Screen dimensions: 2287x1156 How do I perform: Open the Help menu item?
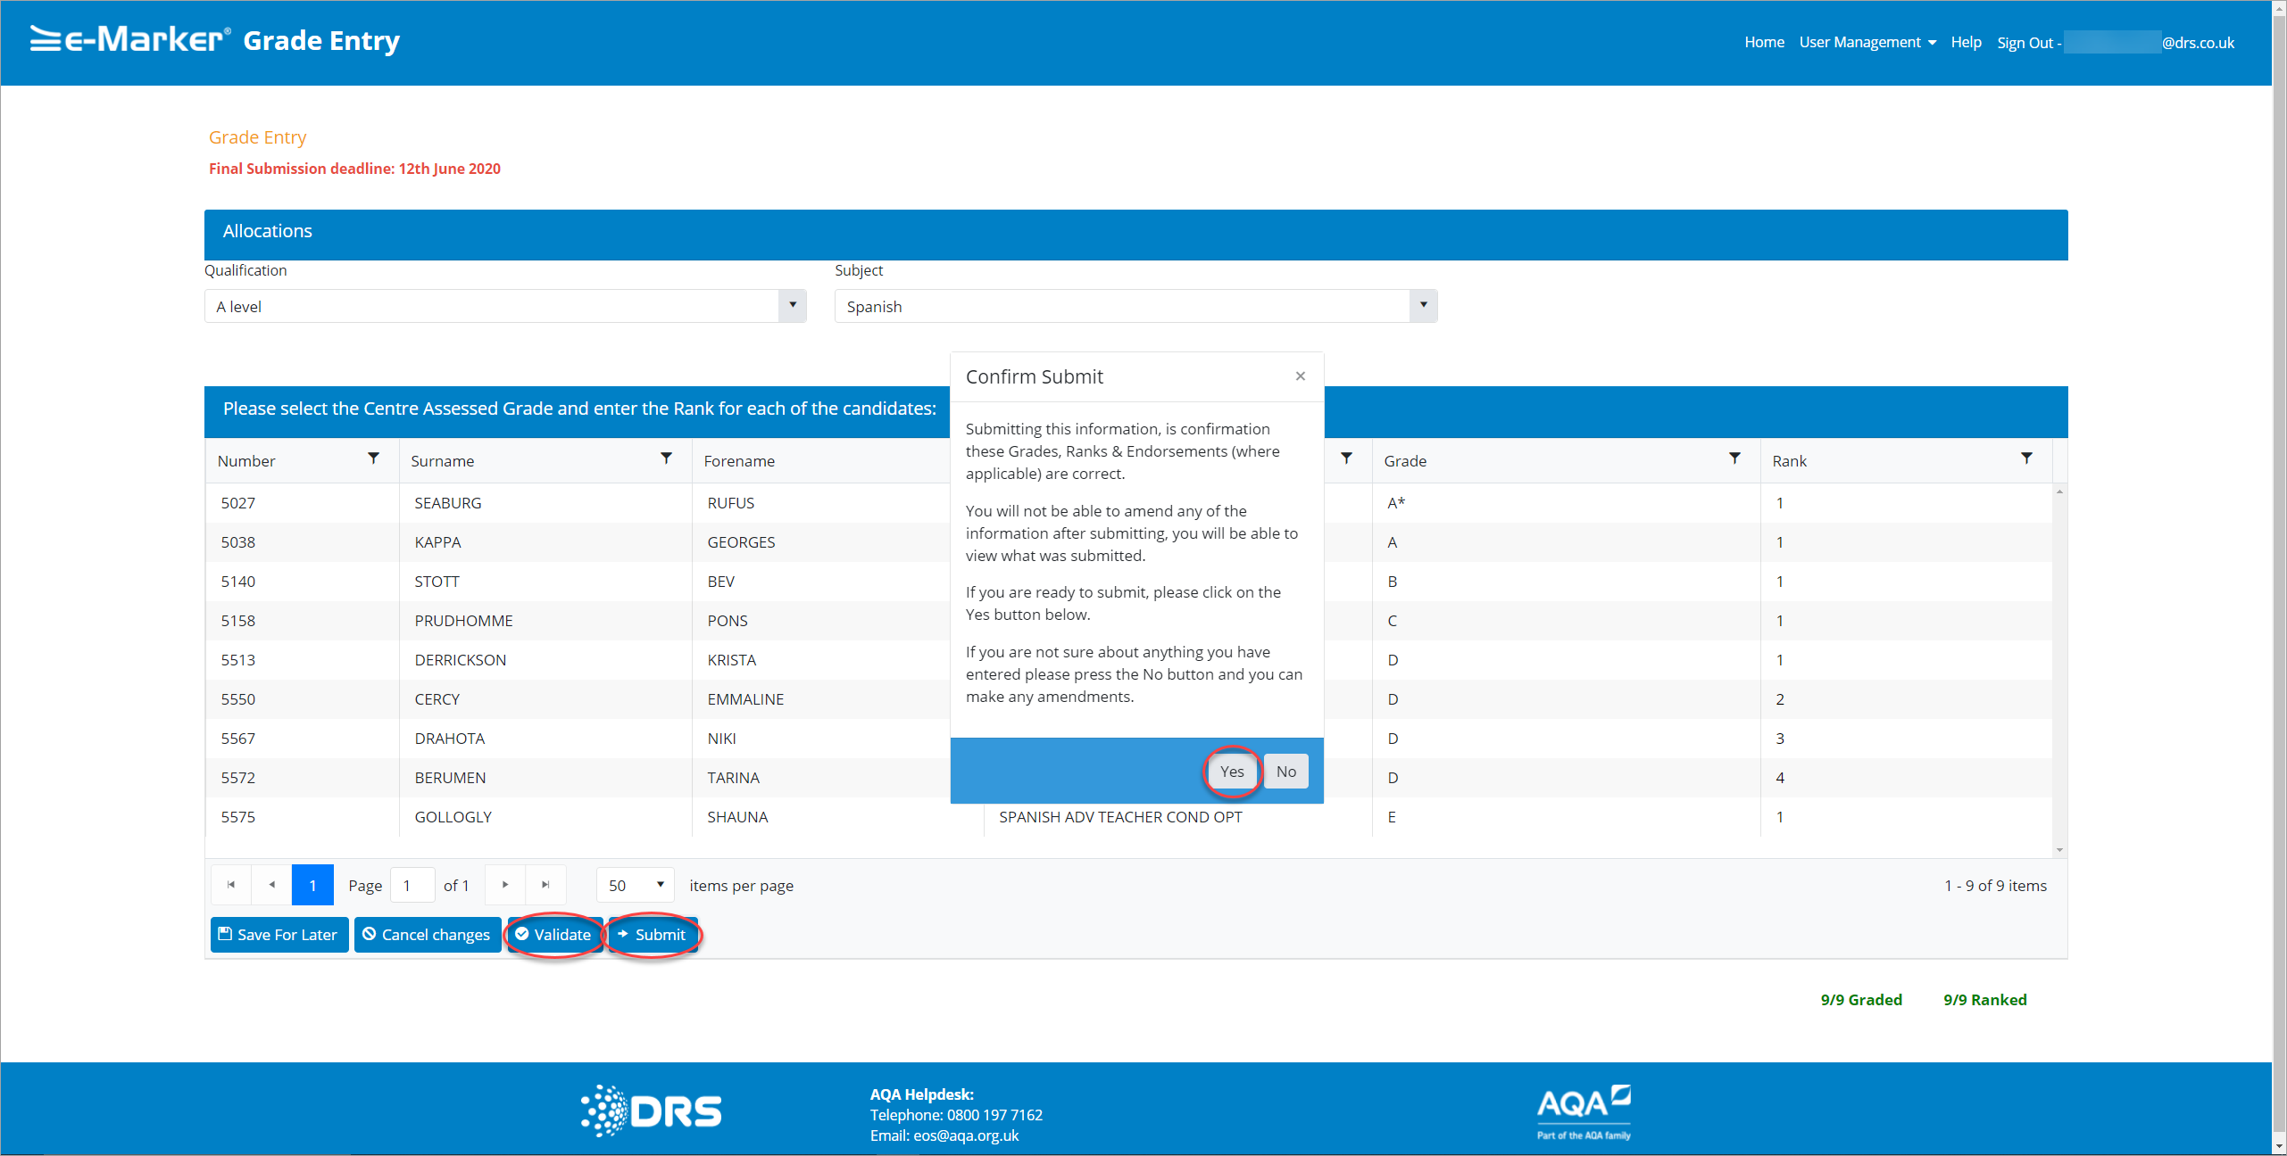[x=1966, y=43]
